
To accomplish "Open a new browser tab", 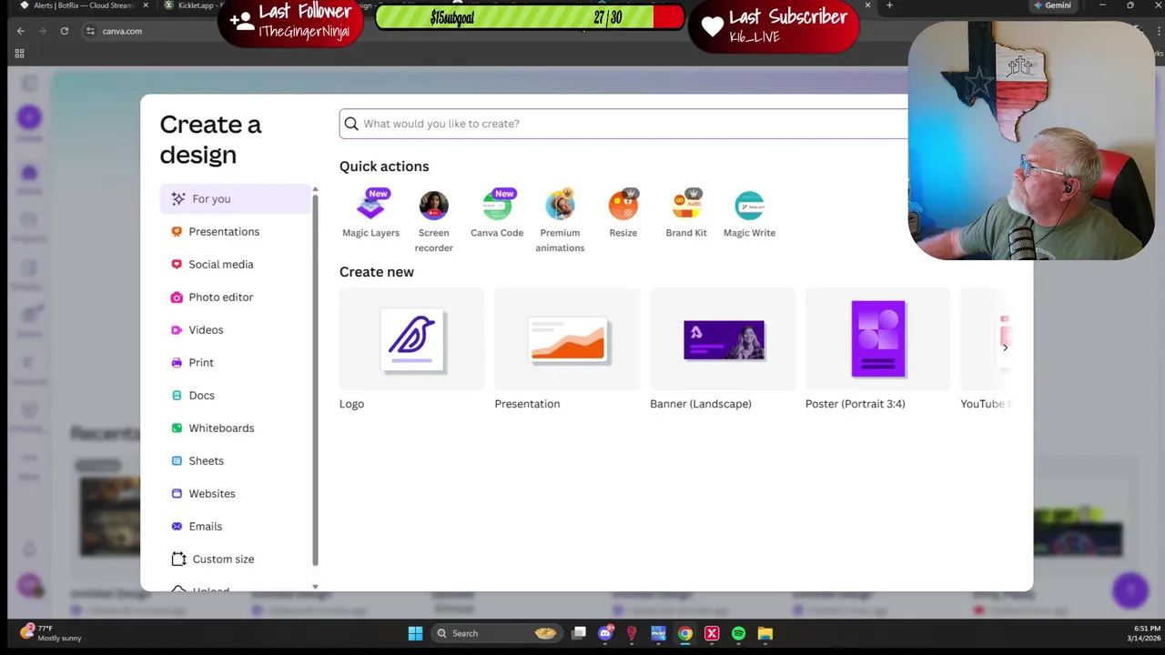I will tap(889, 5).
